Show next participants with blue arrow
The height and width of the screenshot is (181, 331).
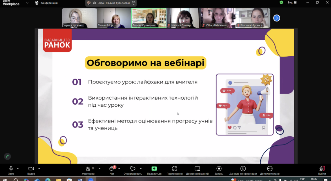coord(276,18)
